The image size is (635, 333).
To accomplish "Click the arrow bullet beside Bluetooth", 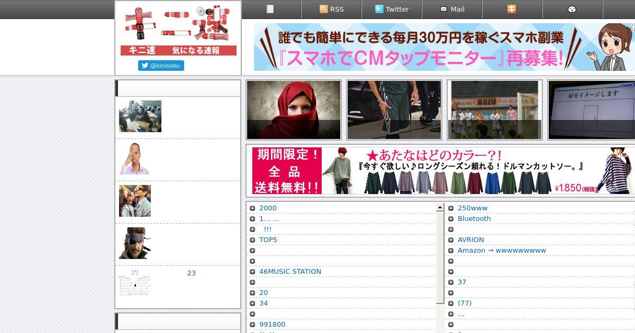I will [451, 219].
